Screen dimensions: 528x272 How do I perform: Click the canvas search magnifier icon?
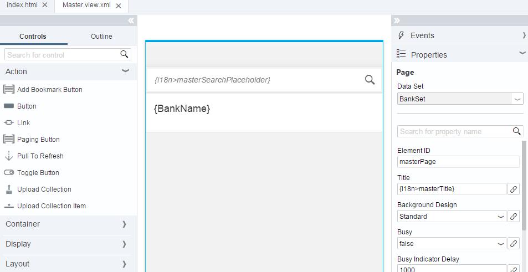pos(370,80)
